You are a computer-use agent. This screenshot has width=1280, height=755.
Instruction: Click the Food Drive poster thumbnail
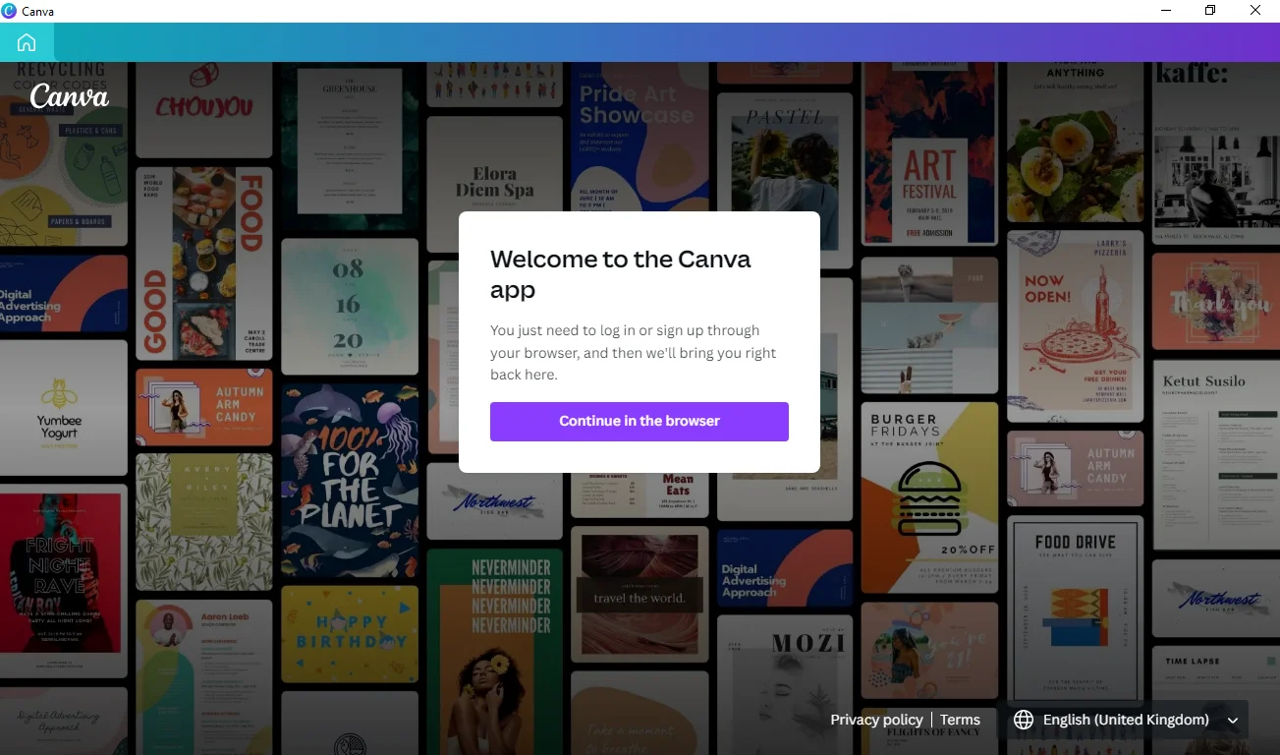pyautogui.click(x=1076, y=602)
